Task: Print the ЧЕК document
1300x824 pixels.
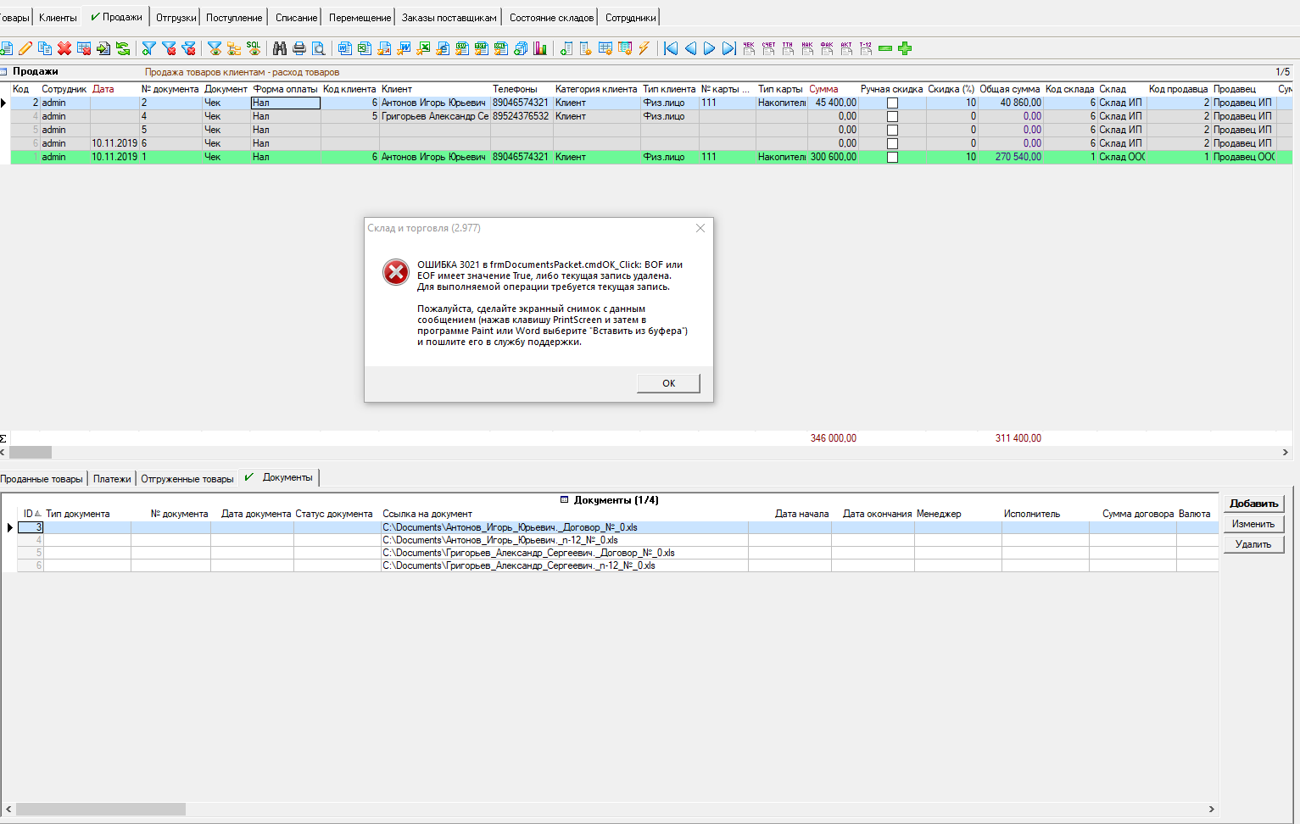Action: click(750, 48)
